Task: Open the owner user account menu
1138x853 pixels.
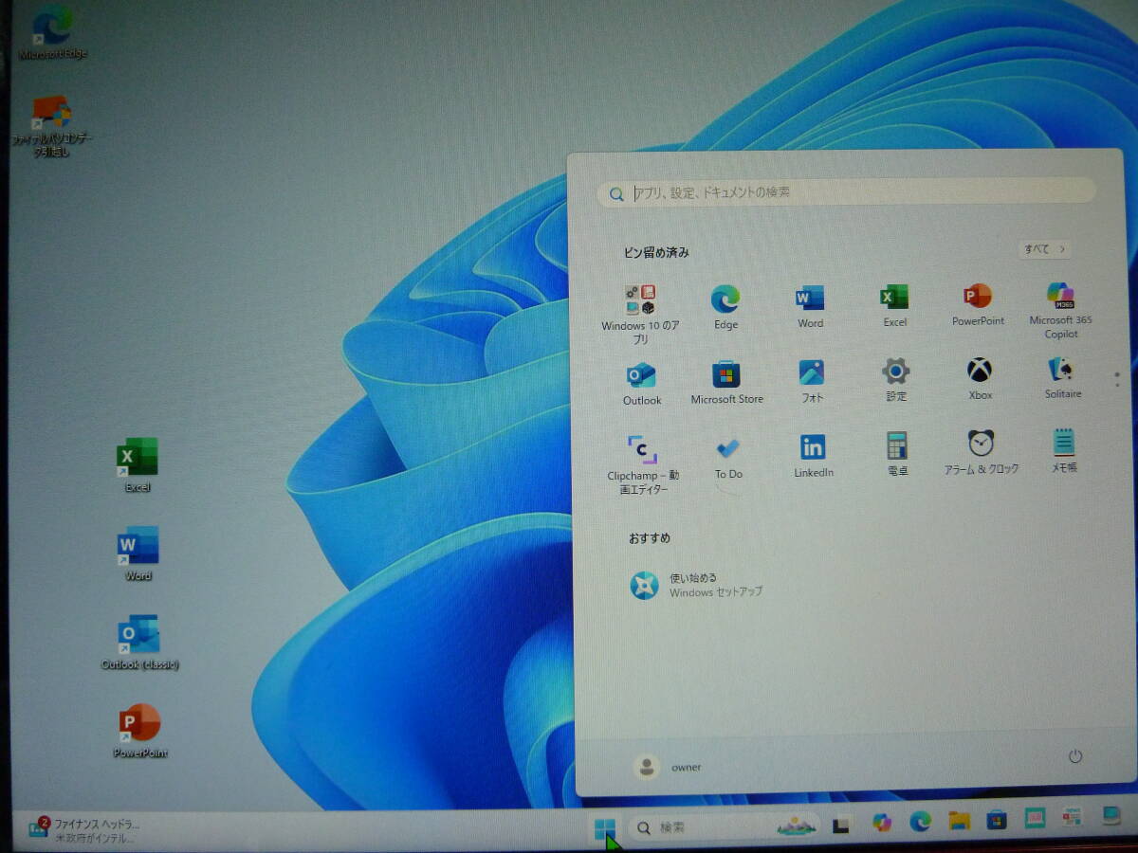Action: tap(668, 767)
